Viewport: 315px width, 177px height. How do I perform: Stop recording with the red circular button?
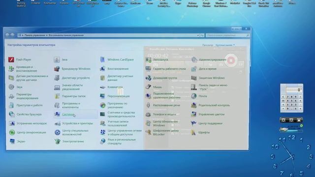tap(231, 60)
